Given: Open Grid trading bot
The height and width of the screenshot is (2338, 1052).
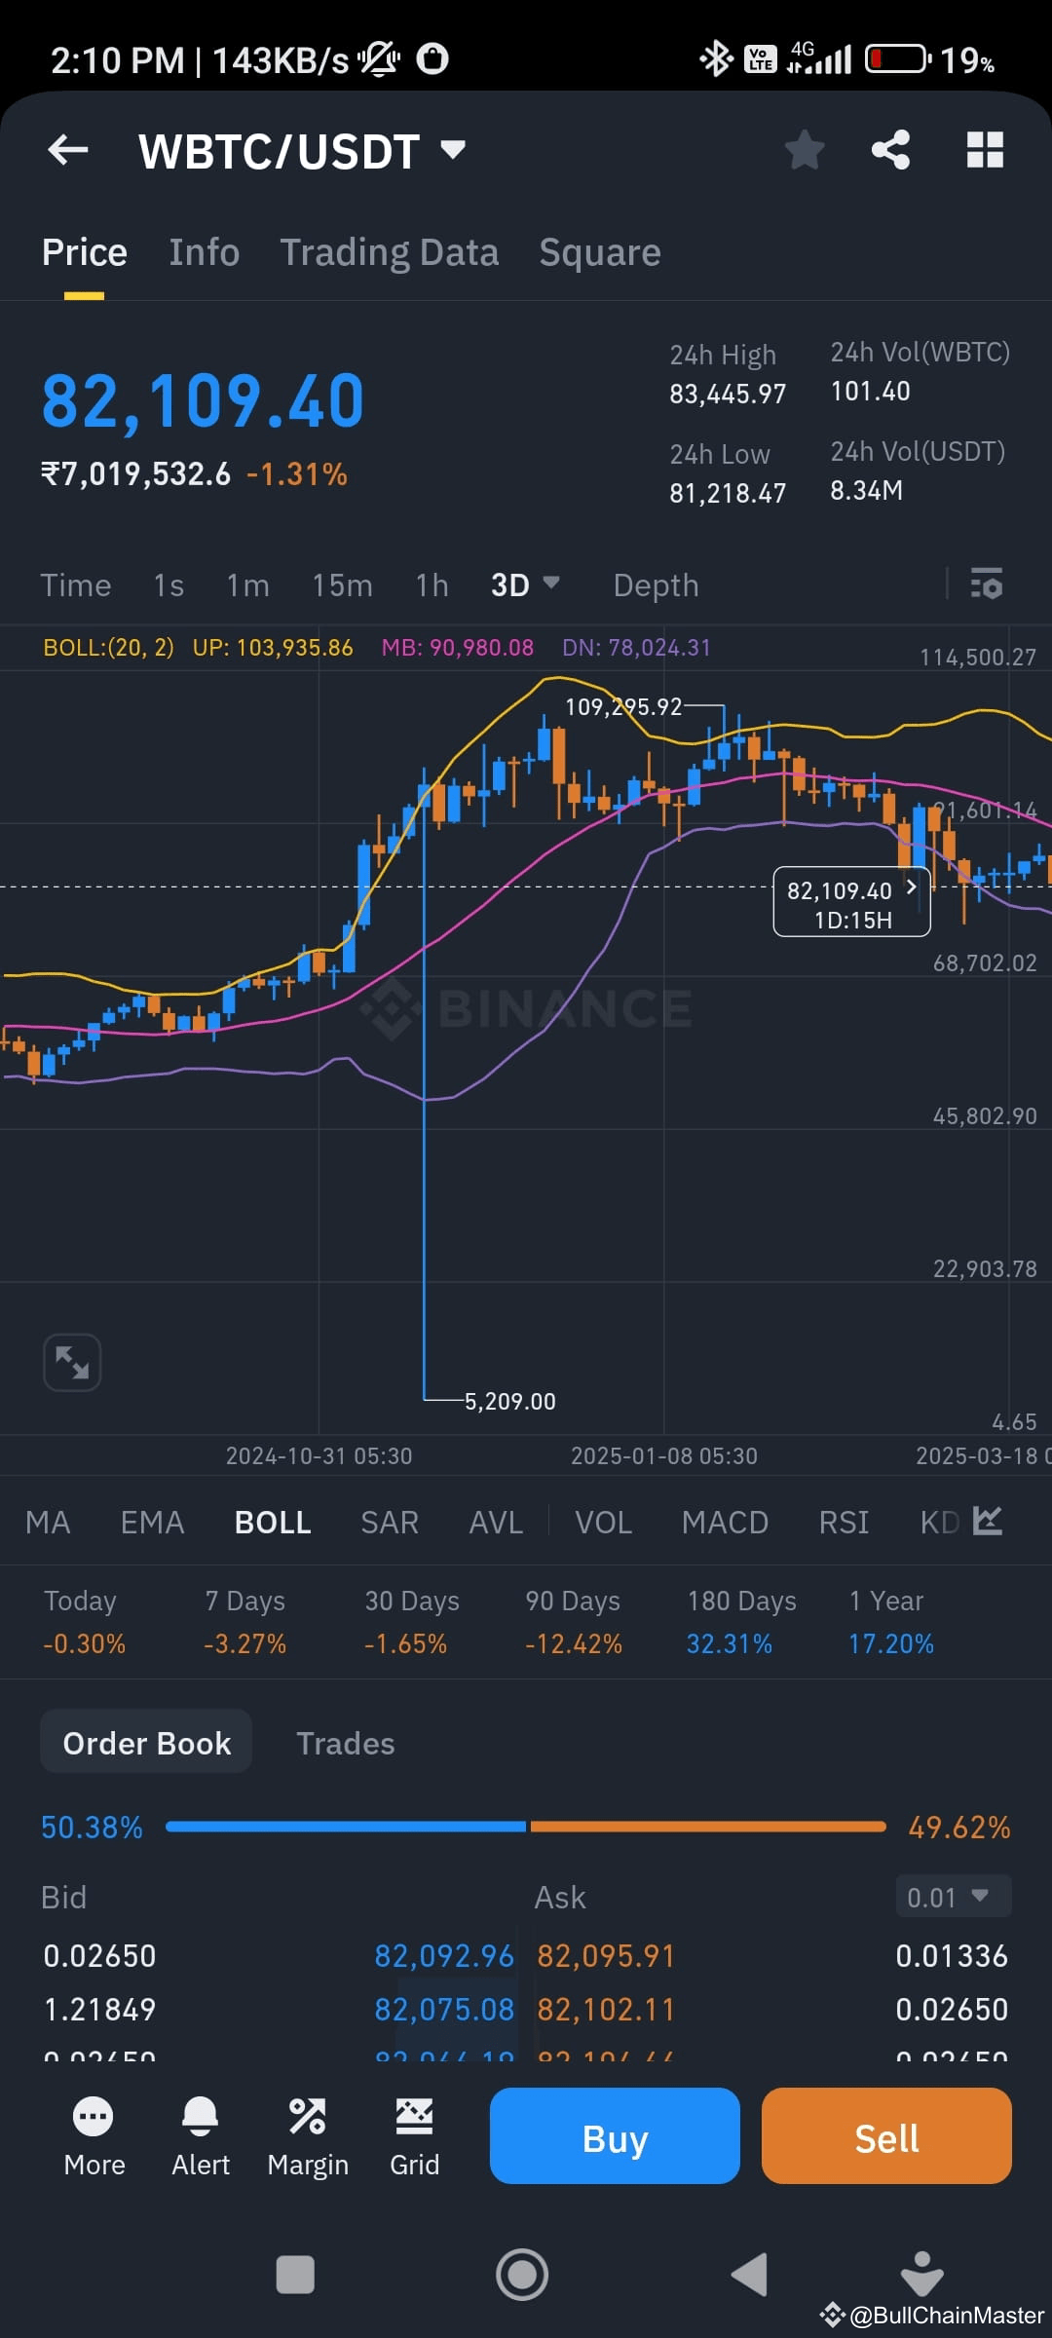Looking at the screenshot, I should pyautogui.click(x=414, y=2136).
